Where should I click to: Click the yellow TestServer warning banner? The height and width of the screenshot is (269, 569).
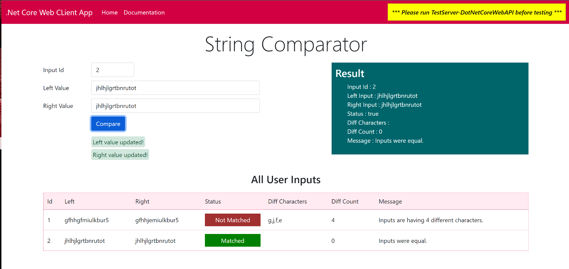point(476,12)
